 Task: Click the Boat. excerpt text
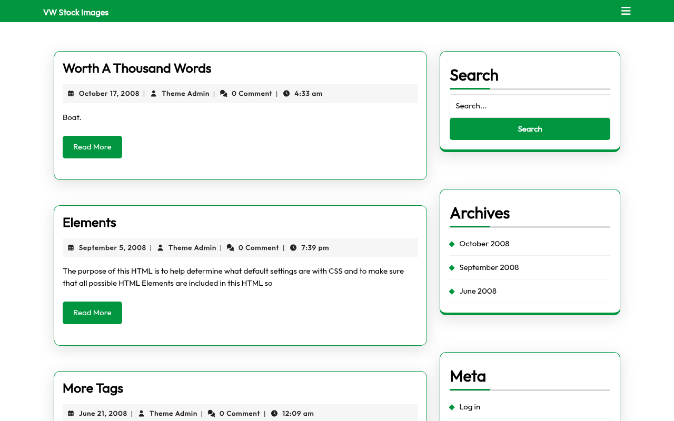click(x=72, y=117)
